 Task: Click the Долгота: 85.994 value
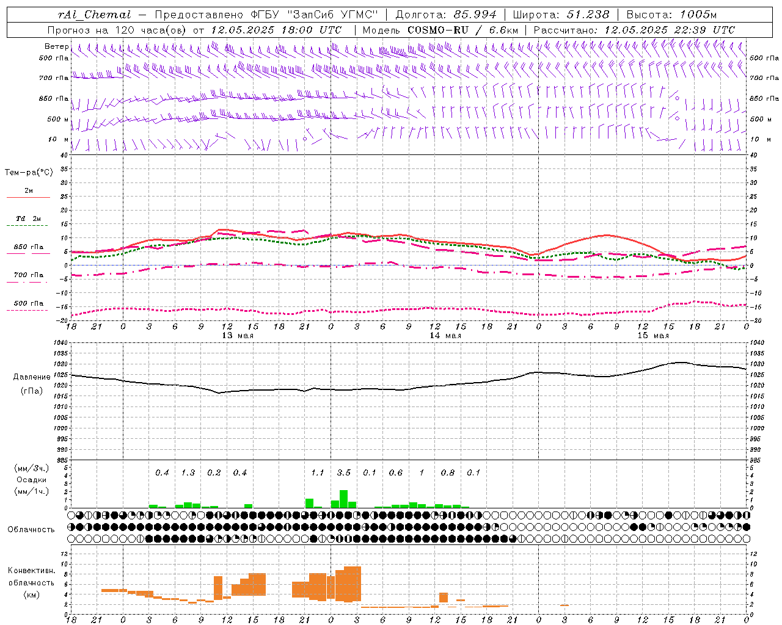click(447, 15)
